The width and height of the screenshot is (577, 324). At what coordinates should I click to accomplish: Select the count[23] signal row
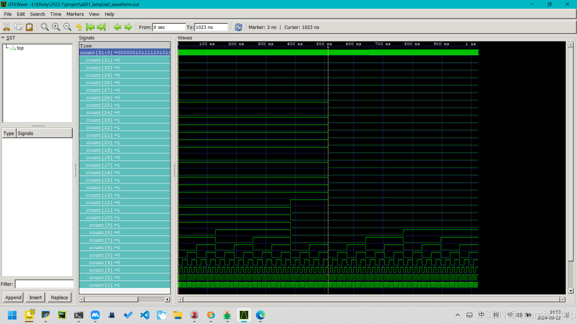click(125, 120)
